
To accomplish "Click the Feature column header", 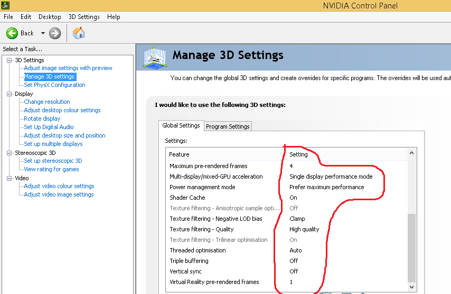I will point(225,154).
